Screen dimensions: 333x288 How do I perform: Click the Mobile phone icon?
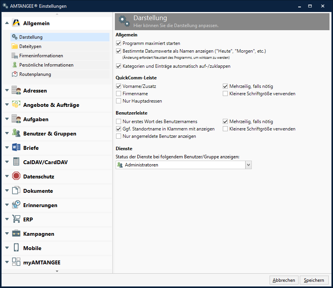pyautogui.click(x=16, y=248)
